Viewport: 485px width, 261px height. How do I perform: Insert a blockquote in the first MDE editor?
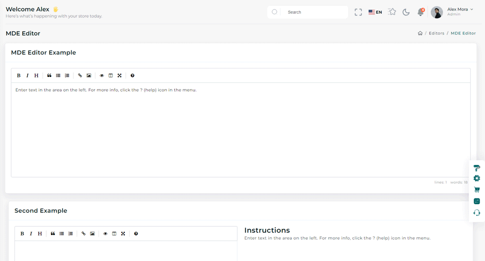(49, 76)
